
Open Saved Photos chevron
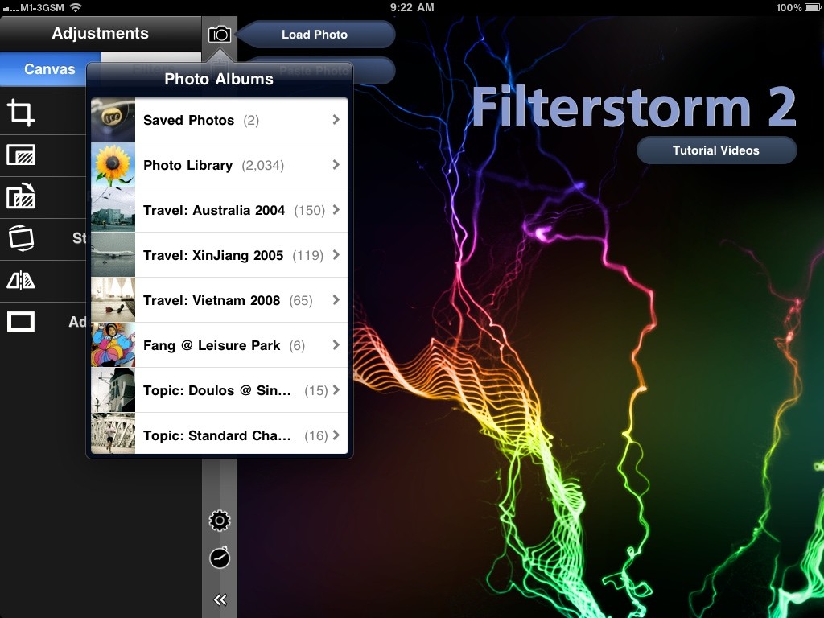(336, 120)
